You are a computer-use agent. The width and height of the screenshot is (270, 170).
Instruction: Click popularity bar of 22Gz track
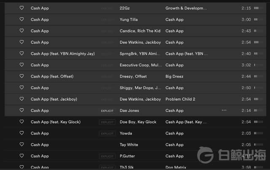click(256, 8)
